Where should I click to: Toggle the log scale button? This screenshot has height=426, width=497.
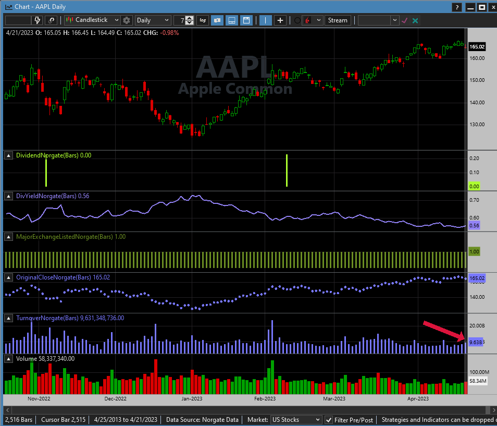[203, 20]
